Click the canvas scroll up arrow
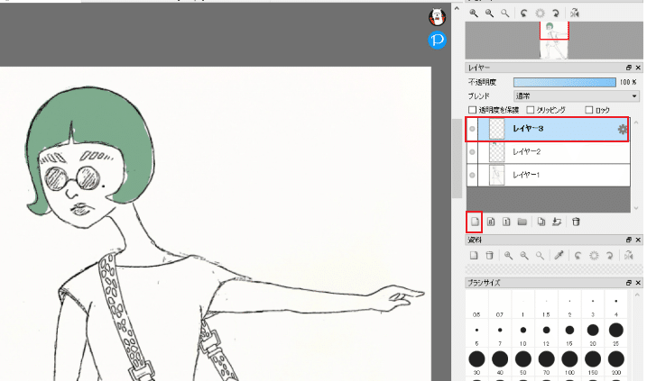The height and width of the screenshot is (381, 647). [457, 8]
